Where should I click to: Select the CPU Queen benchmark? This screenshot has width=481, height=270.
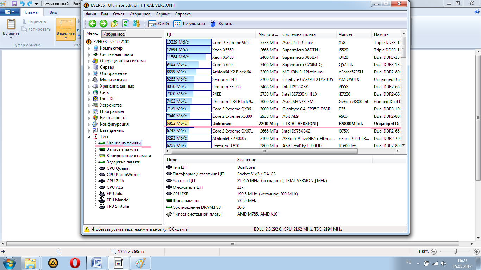[x=118, y=168]
